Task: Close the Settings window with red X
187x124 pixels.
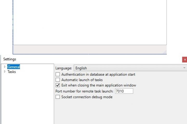Action: (x=185, y=59)
